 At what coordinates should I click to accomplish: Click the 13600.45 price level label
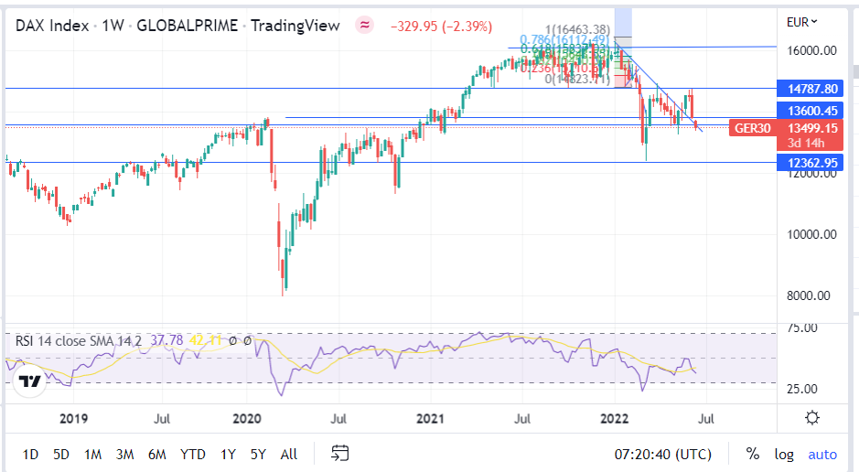(807, 111)
